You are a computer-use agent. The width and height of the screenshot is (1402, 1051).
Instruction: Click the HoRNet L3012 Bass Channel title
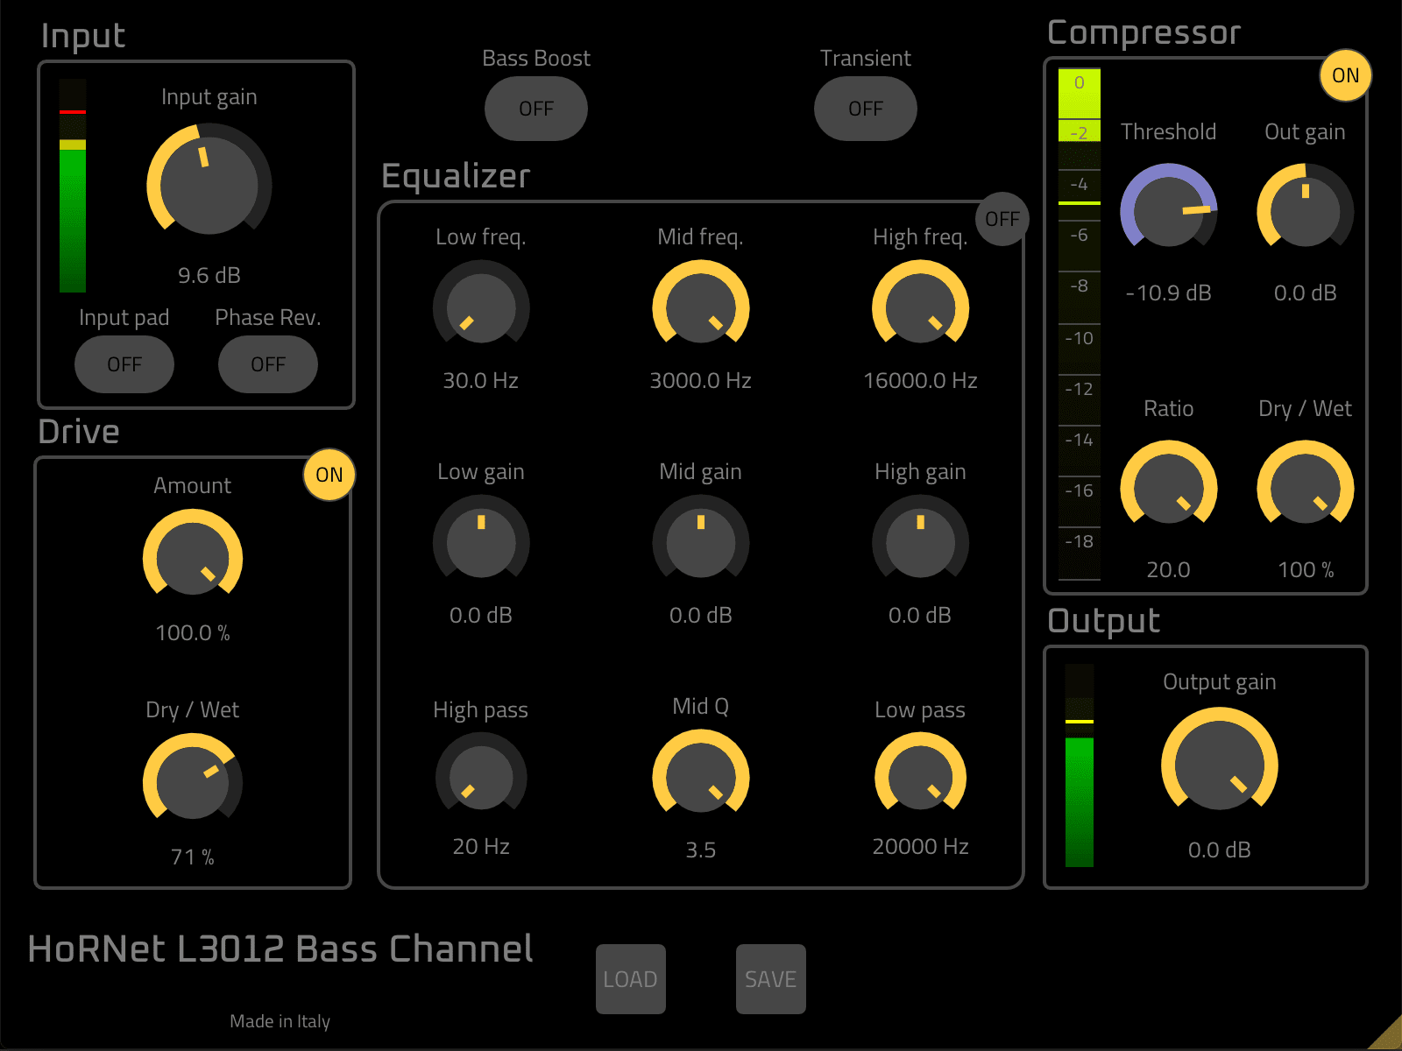pyautogui.click(x=280, y=949)
